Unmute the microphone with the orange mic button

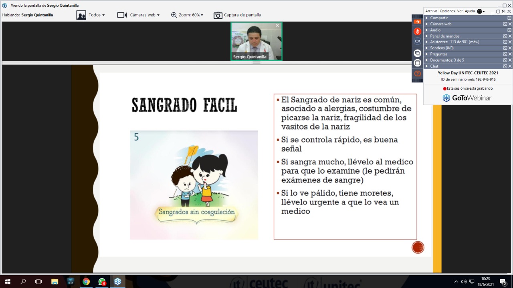coord(417,31)
